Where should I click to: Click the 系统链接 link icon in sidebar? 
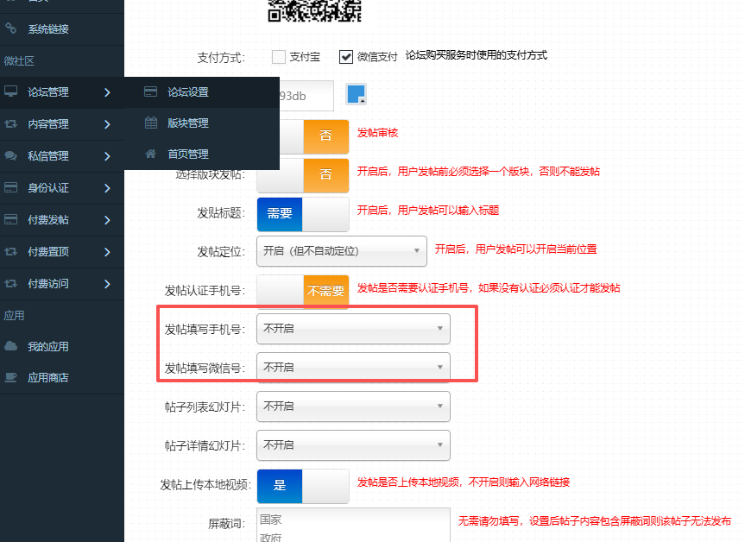[11, 28]
